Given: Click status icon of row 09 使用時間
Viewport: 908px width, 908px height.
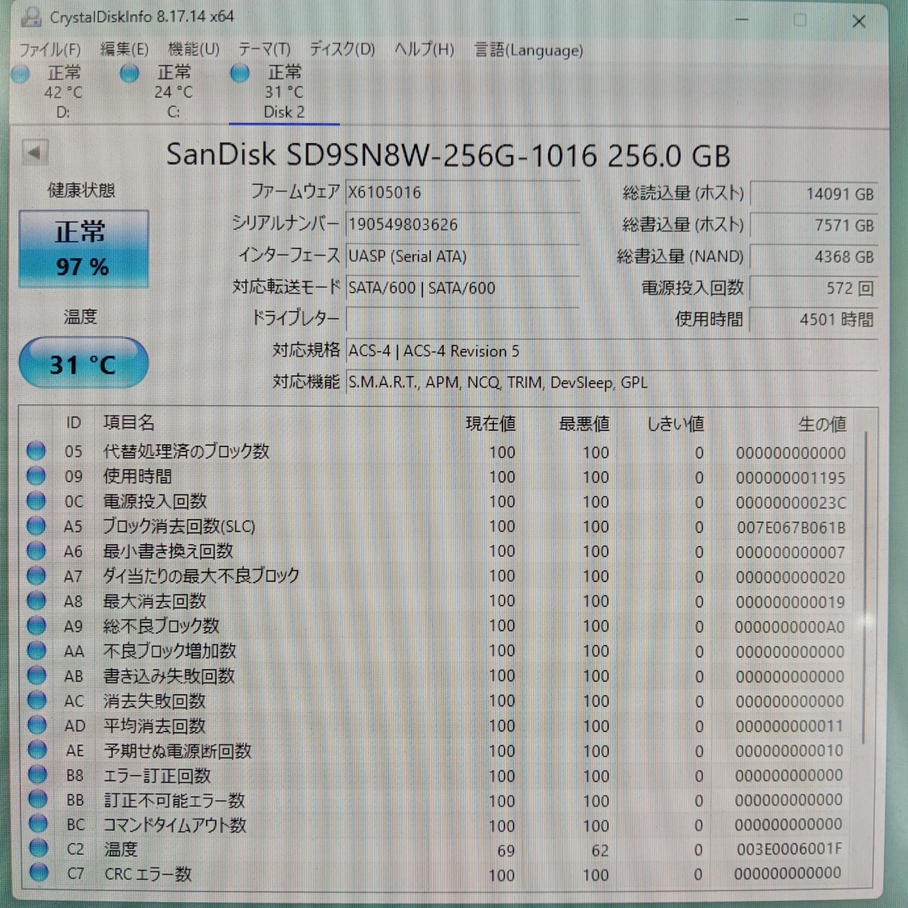Looking at the screenshot, I should 36,476.
